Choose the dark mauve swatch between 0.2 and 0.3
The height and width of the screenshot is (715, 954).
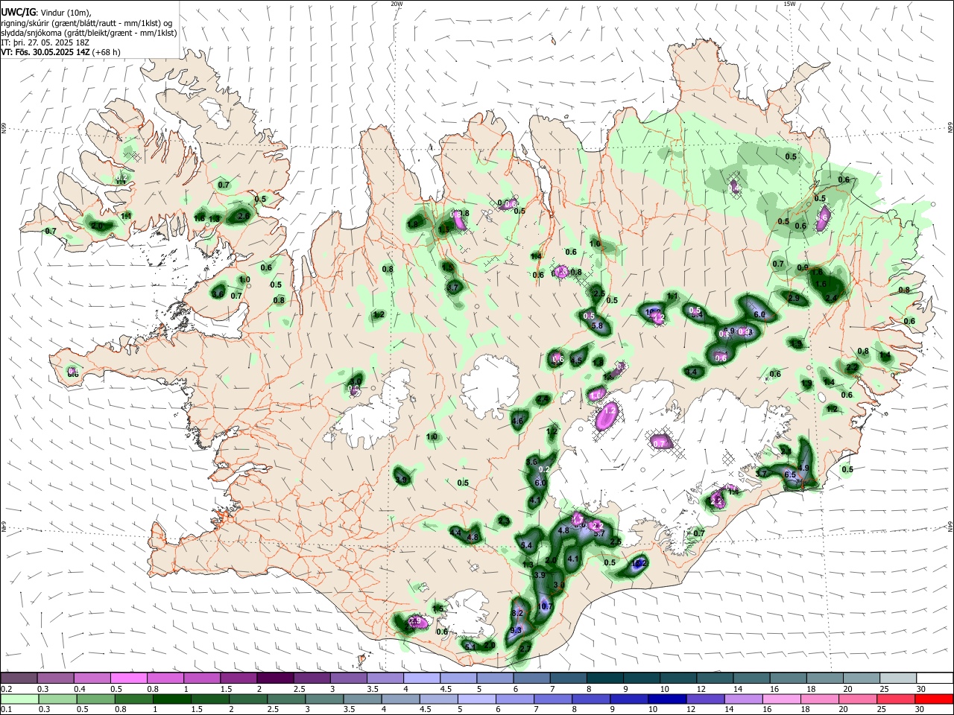(x=19, y=678)
